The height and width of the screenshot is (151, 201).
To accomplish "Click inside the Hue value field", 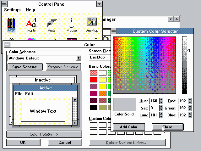I will [x=153, y=101].
